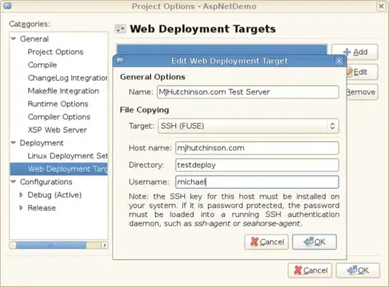Select the Deployment tree node label
Screen dimensions: 389x287
point(42,143)
